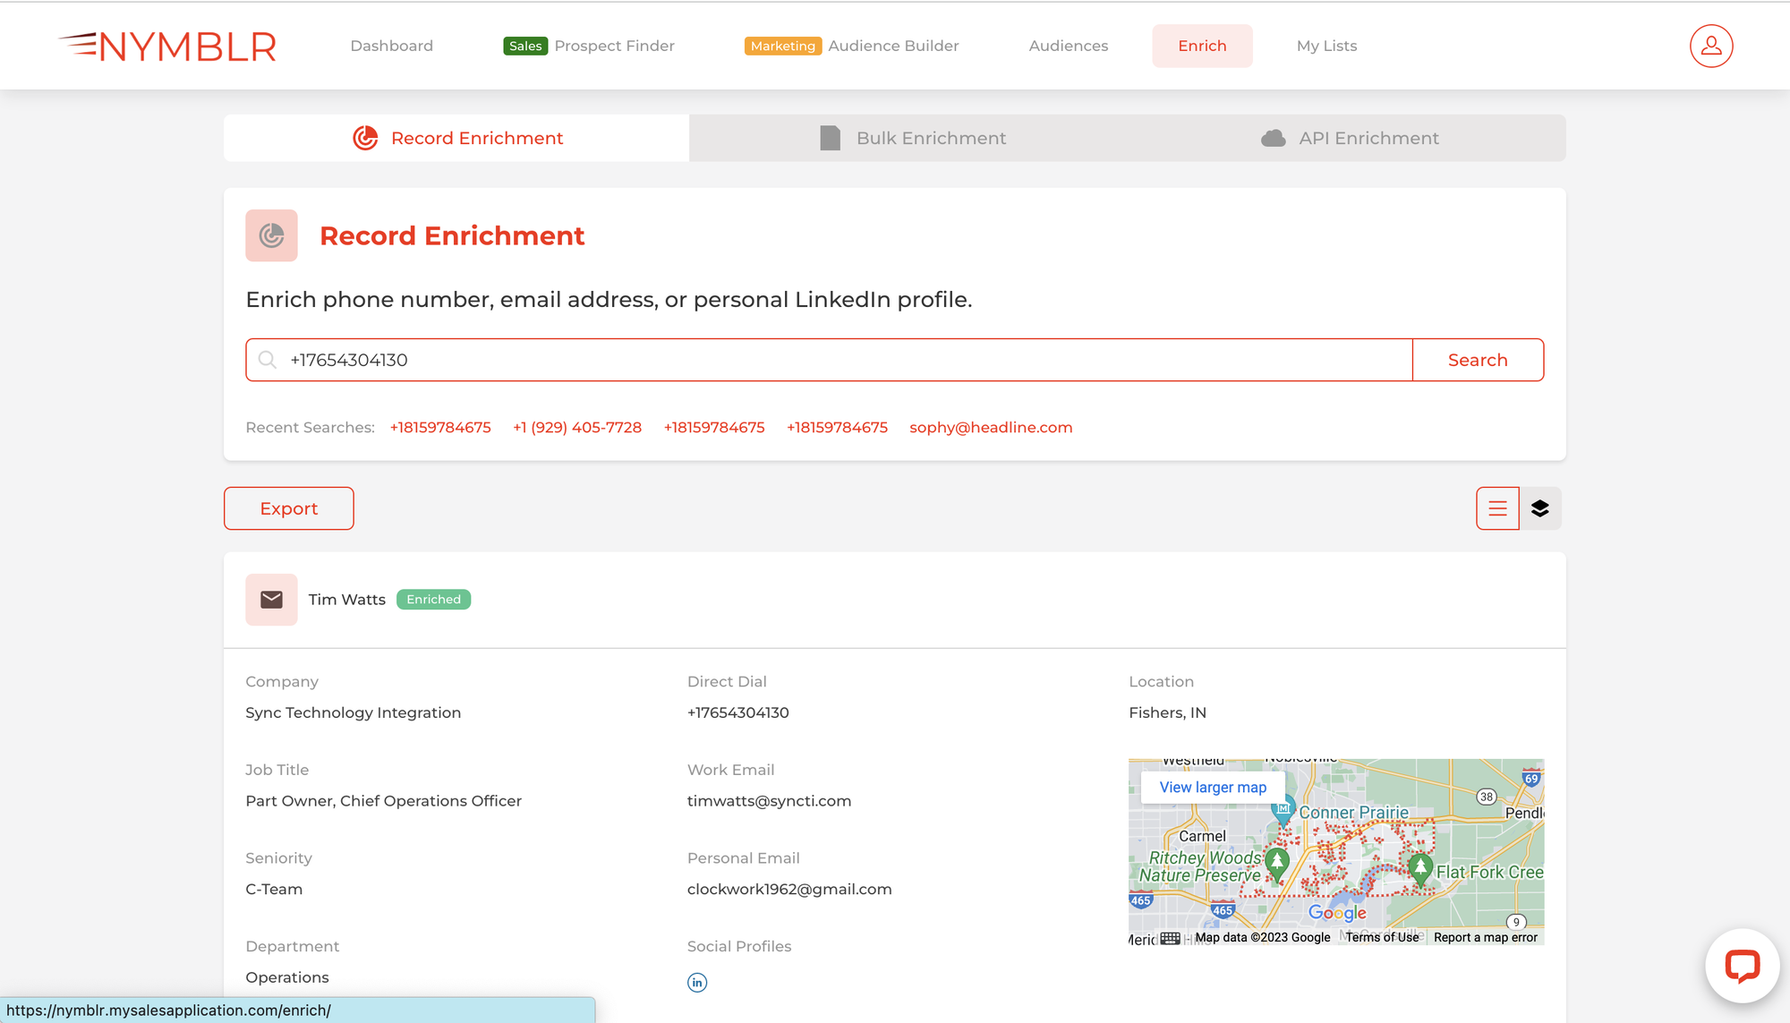This screenshot has width=1790, height=1023.
Task: Switch to the API Enrichment tab
Action: pyautogui.click(x=1351, y=138)
